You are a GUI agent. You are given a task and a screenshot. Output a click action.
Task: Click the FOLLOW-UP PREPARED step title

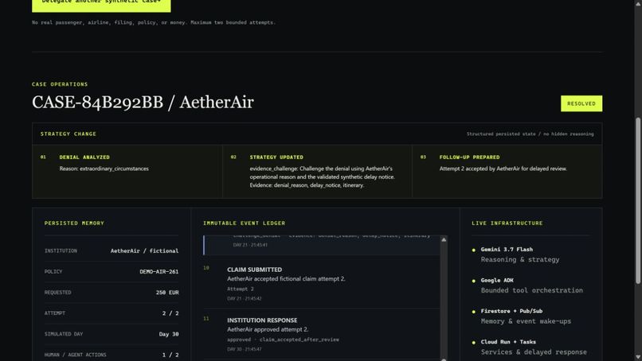pyautogui.click(x=469, y=157)
